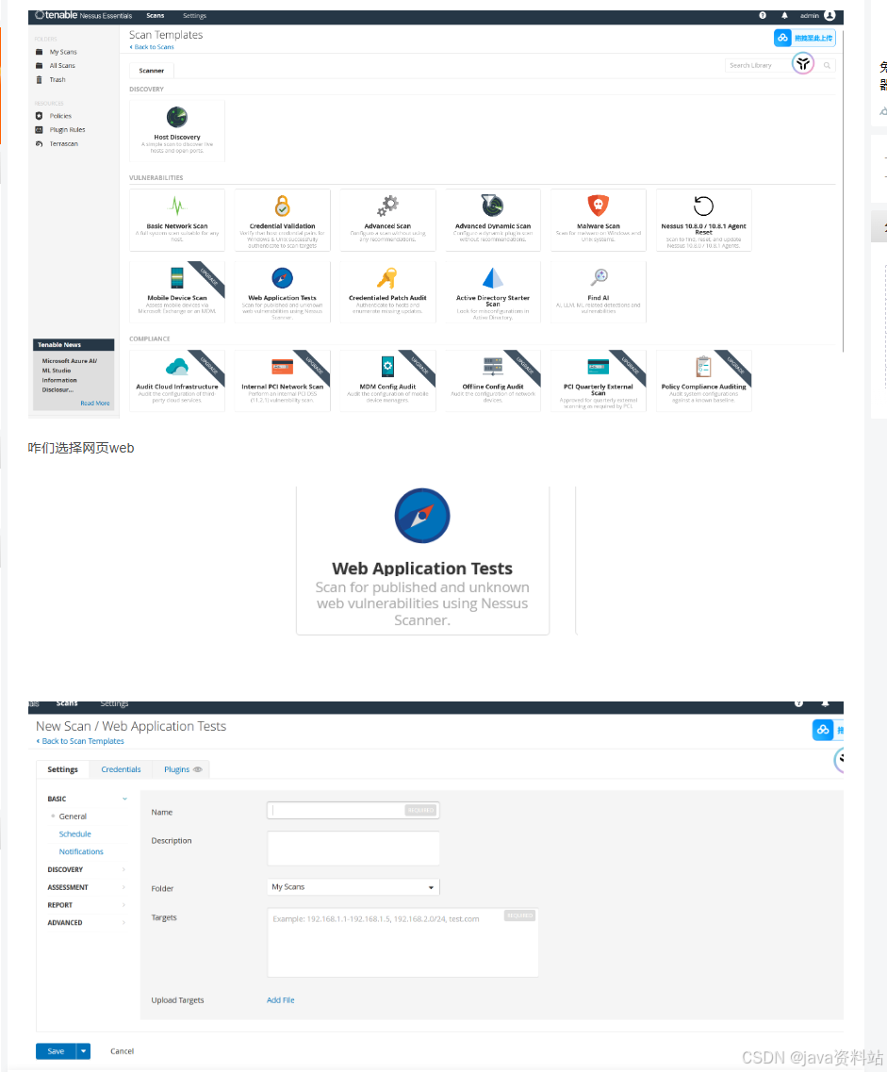
Task: Expand the ASSESSMENT settings section
Action: [87, 887]
